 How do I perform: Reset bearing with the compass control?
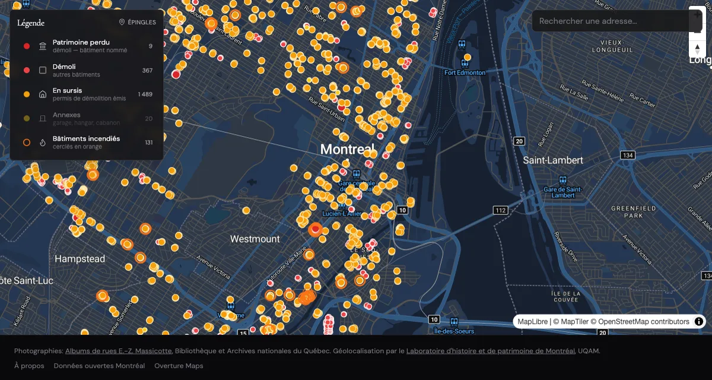click(698, 49)
